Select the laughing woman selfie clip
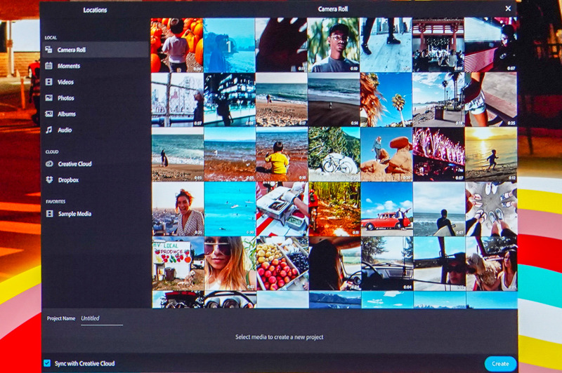562x373 pixels. [x=178, y=209]
